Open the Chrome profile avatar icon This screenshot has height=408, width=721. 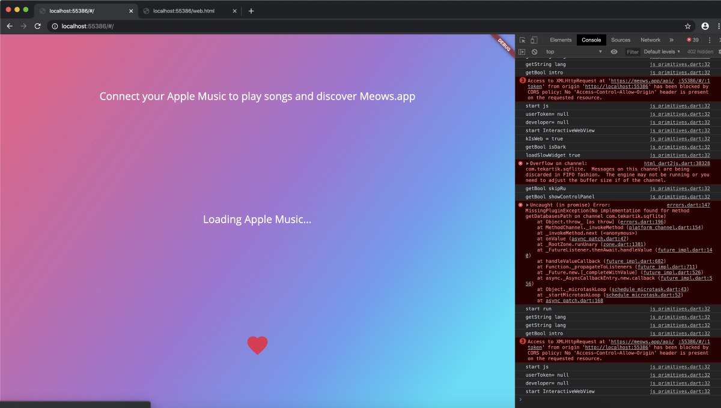pyautogui.click(x=705, y=26)
